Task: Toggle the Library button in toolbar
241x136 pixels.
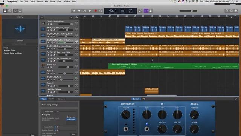Action: pos(5,11)
